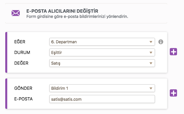
Task: Expand the GÖNDER dropdown arrow
Action: point(151,88)
